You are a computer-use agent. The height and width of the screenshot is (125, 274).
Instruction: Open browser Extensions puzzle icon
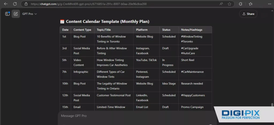pos(241,4)
